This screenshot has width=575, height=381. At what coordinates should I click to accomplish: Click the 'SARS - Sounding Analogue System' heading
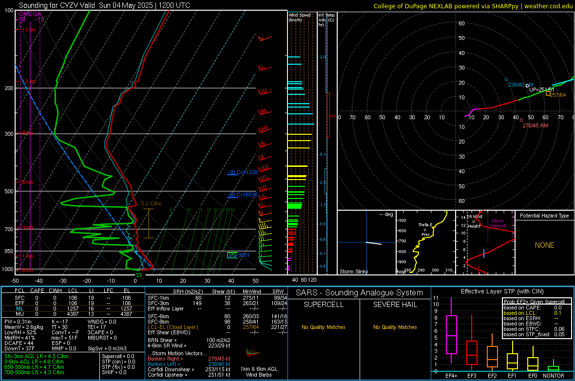[359, 293]
